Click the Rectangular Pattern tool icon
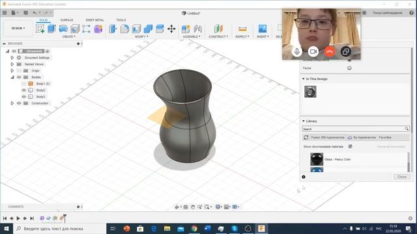 click(87, 29)
